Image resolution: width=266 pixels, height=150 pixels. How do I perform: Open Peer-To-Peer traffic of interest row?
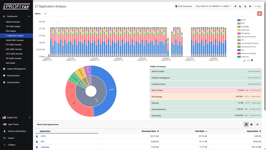[206, 90]
